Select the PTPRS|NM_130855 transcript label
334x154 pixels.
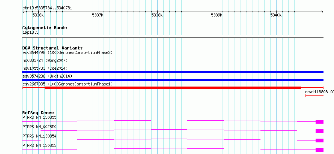[39, 117]
